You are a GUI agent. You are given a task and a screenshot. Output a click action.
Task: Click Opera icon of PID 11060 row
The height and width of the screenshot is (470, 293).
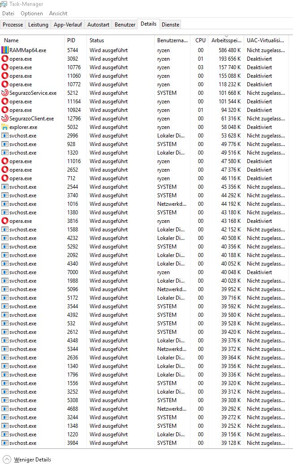click(x=5, y=76)
